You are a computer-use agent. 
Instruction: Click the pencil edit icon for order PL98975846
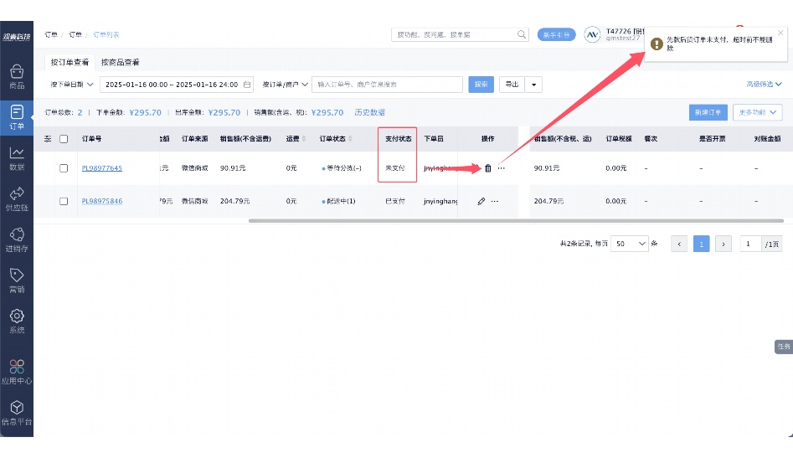[x=481, y=201]
